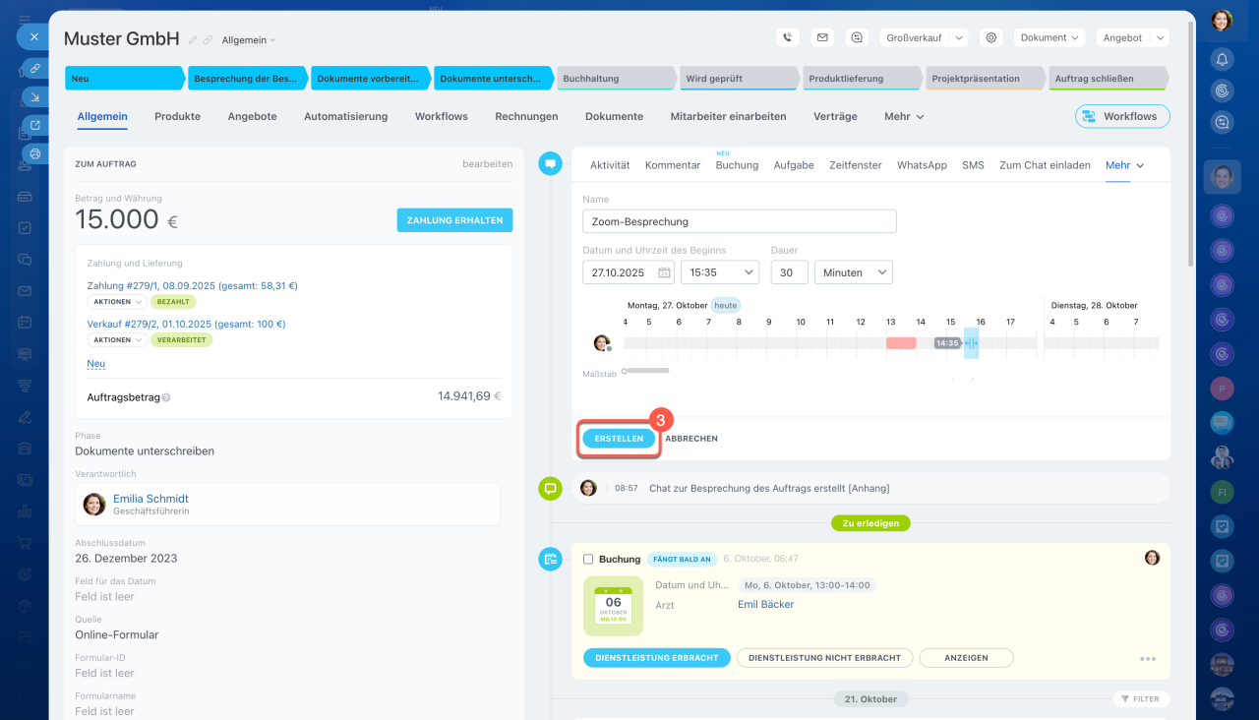
Task: Switch to the Produkte tab
Action: point(177,116)
